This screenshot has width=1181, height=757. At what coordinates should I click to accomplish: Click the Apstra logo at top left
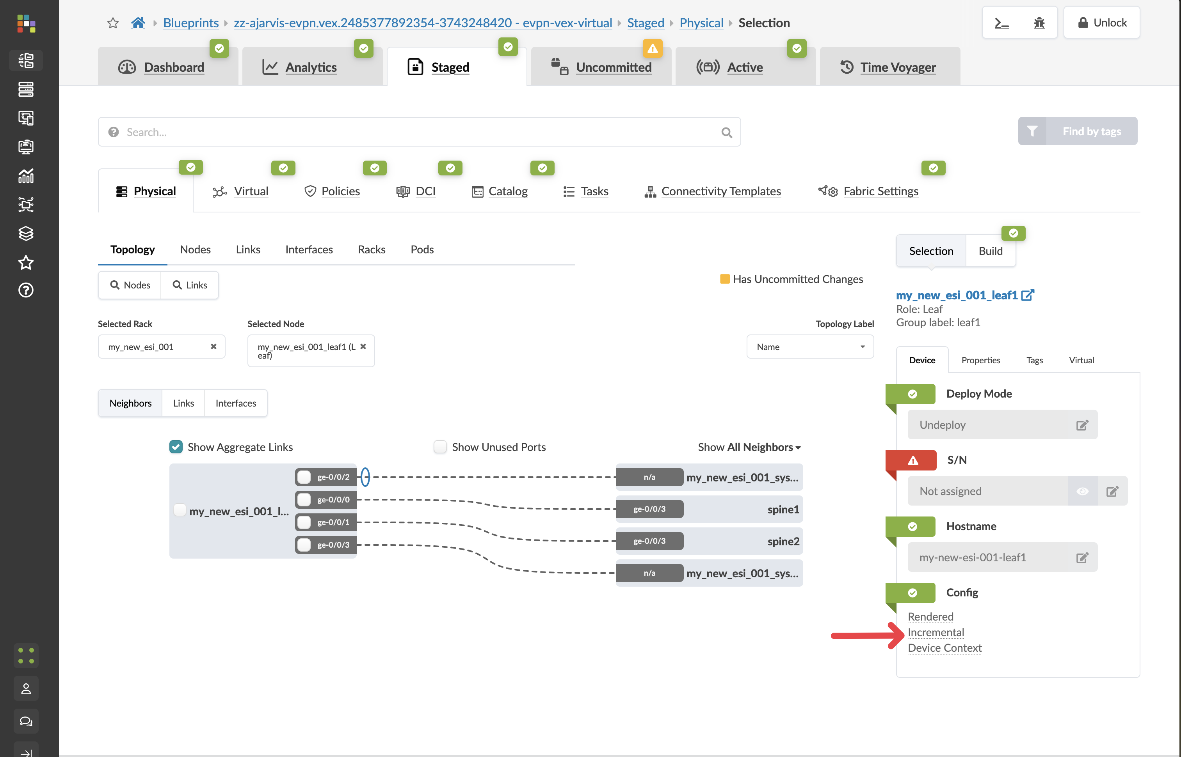26,24
